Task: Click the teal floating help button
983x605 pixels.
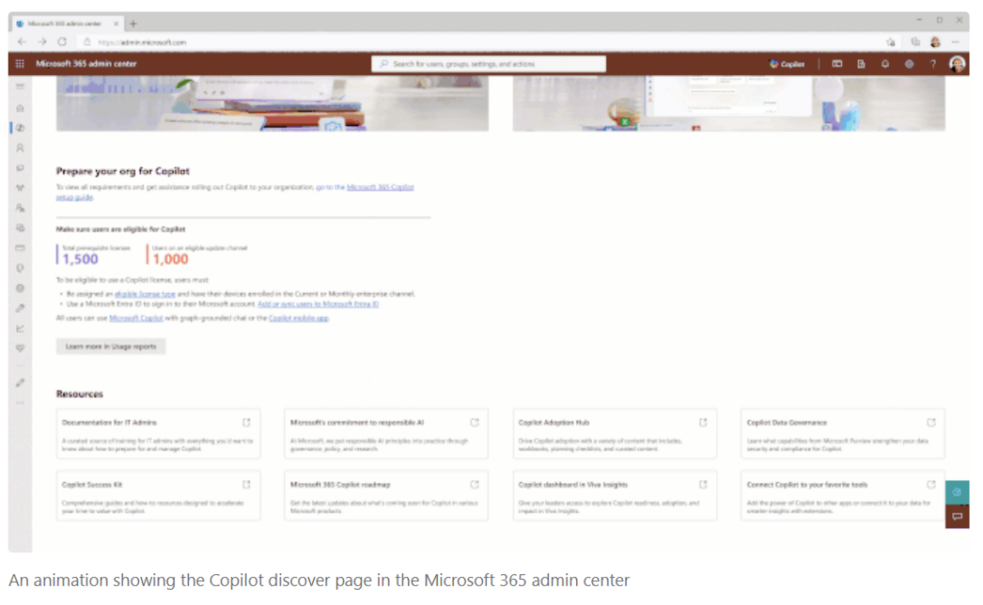Action: pyautogui.click(x=957, y=492)
